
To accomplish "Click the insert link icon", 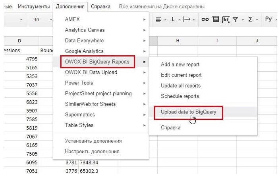I will pos(205,19).
